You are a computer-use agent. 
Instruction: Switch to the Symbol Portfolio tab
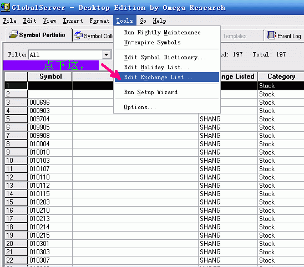39,35
